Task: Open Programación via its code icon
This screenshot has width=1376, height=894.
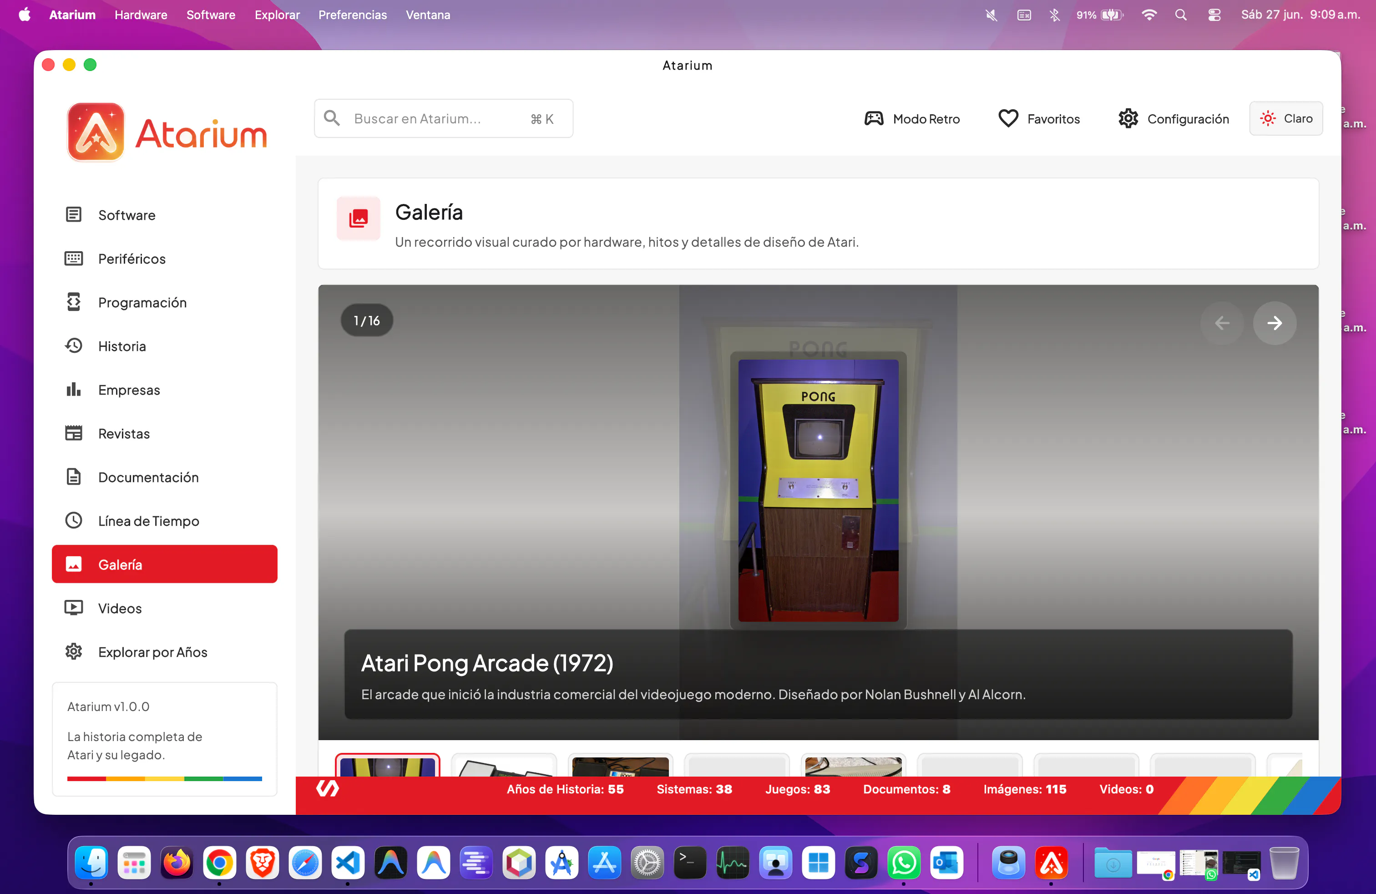Action: click(73, 302)
